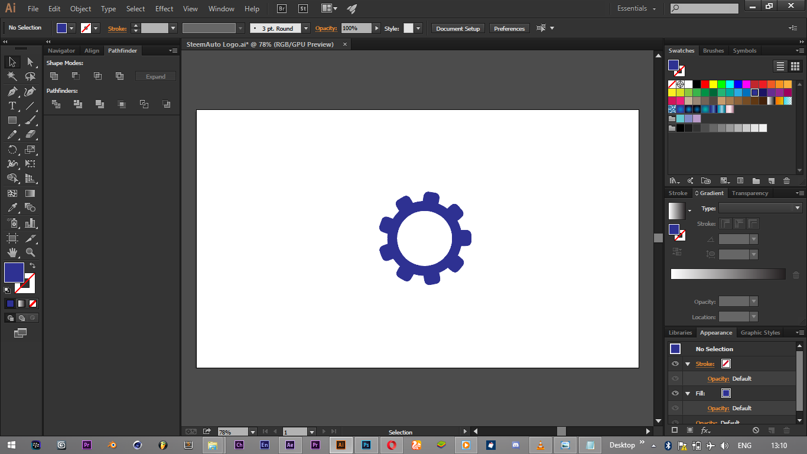Select the Direct Selection tool
This screenshot has width=807, height=454.
tap(30, 62)
